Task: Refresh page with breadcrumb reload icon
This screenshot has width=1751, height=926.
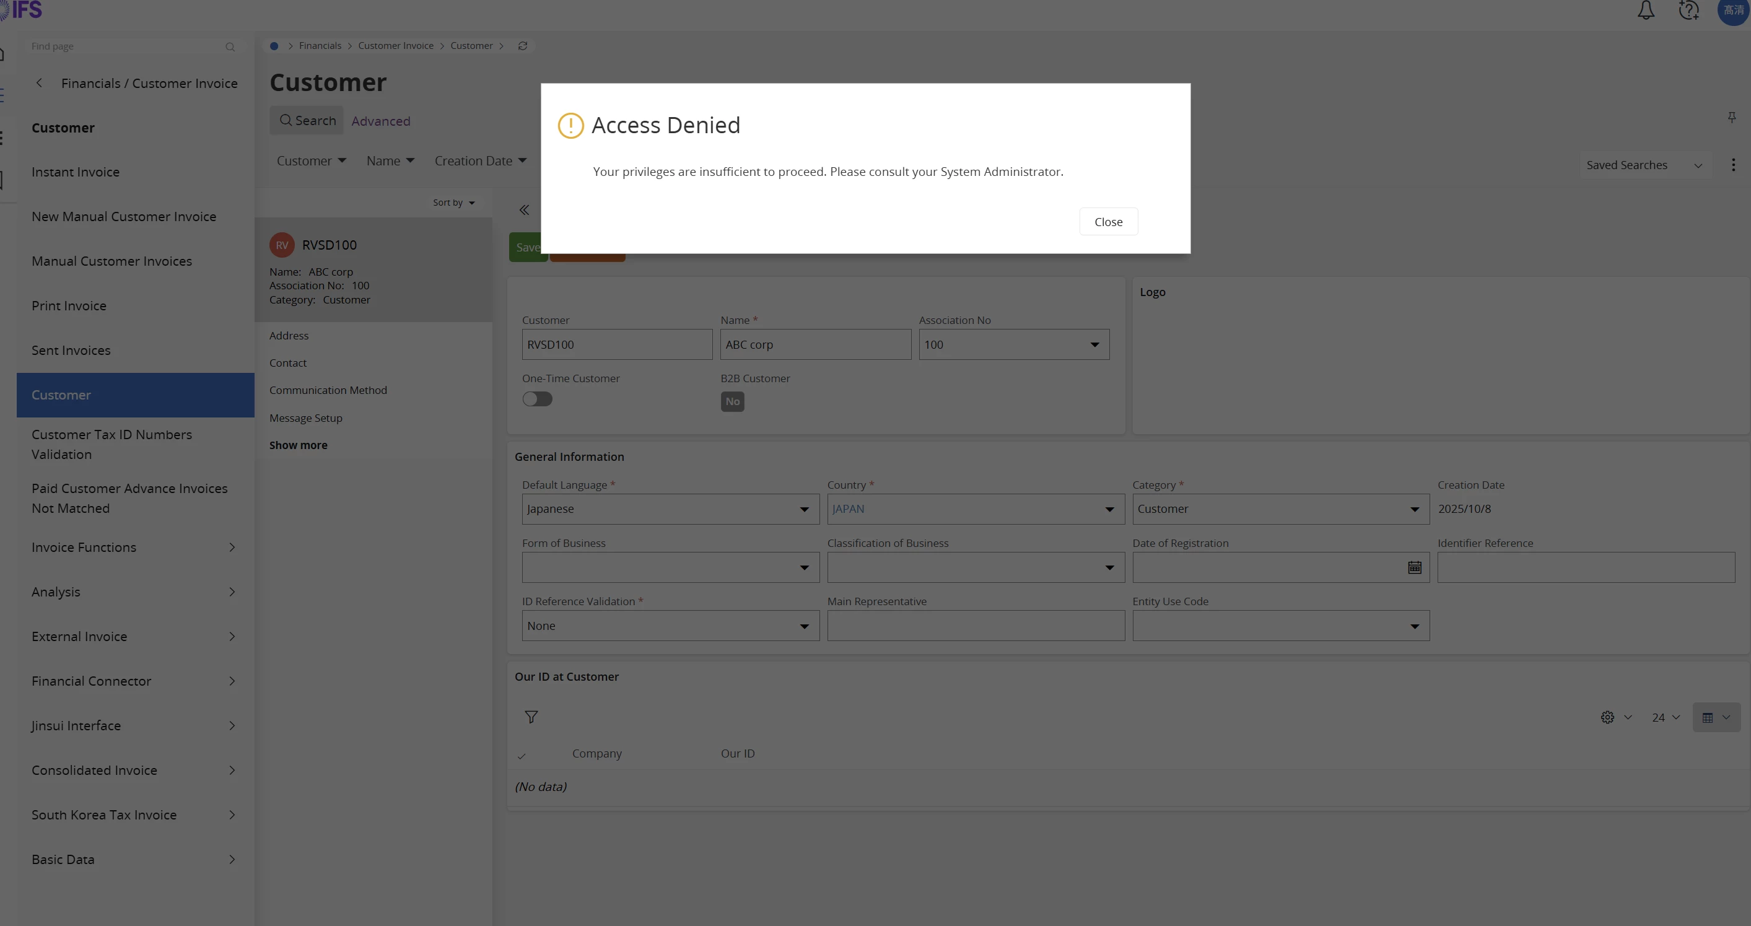Action: click(x=522, y=46)
